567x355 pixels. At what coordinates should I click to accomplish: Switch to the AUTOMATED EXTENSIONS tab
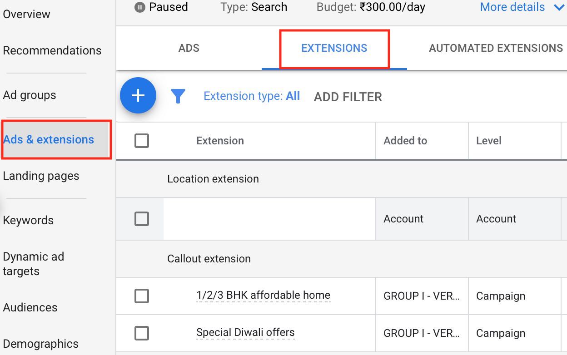tap(495, 48)
